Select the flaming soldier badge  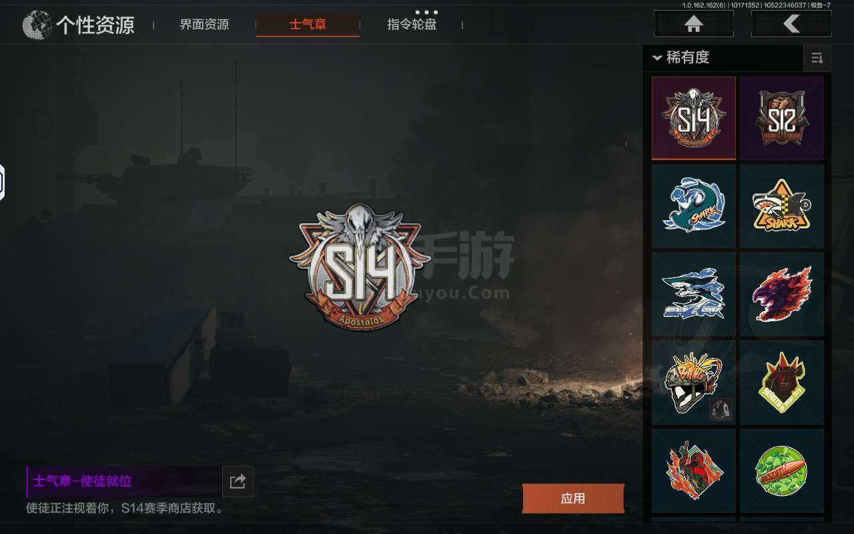[x=694, y=471]
